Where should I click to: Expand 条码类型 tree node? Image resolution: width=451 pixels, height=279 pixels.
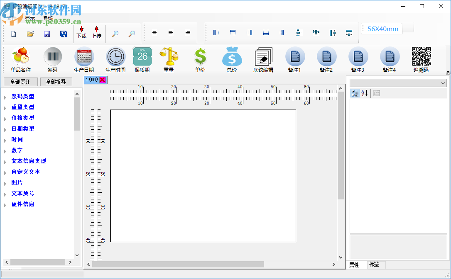click(5, 97)
